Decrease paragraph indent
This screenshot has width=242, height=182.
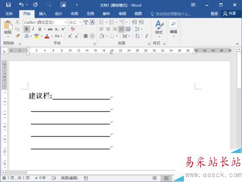click(135, 22)
